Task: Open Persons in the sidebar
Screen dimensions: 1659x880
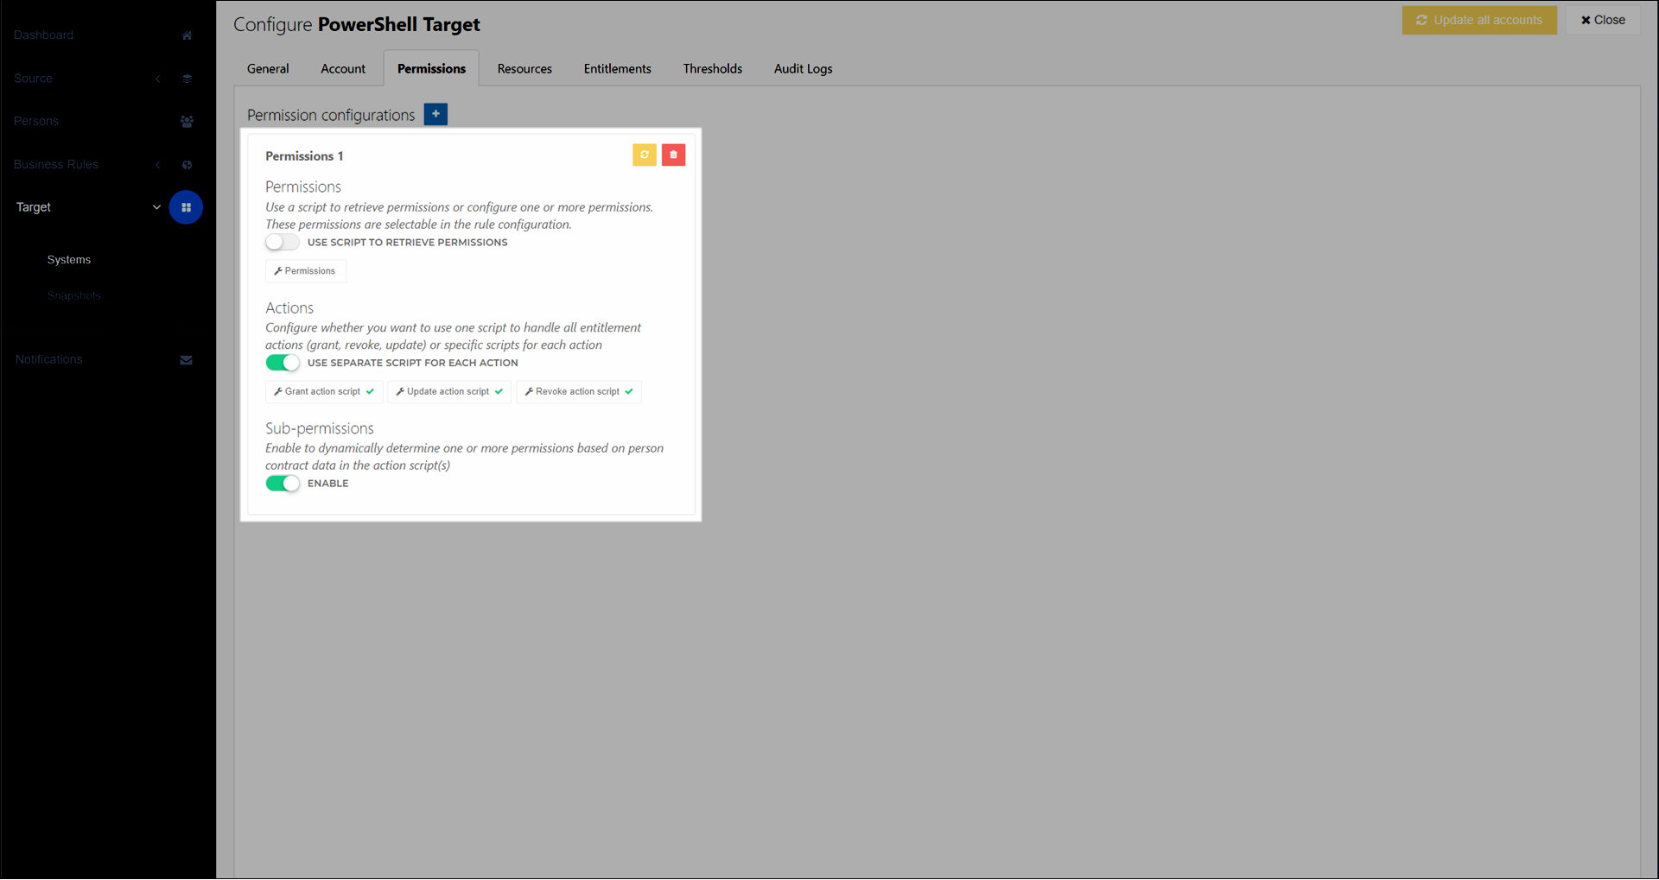Action: tap(36, 122)
